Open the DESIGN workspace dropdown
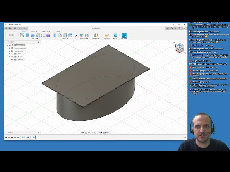The width and height of the screenshot is (230, 172). click(x=12, y=35)
